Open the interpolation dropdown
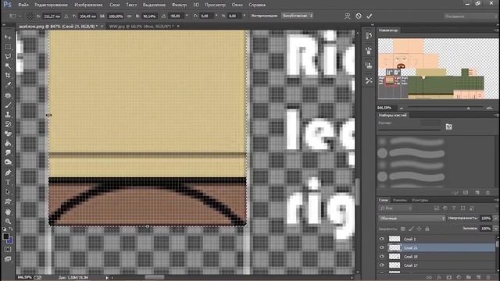The height and width of the screenshot is (281, 500). pos(297,16)
